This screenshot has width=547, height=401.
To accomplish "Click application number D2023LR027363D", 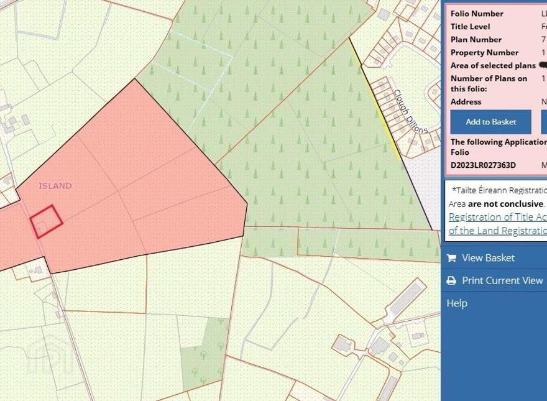I will pos(483,165).
